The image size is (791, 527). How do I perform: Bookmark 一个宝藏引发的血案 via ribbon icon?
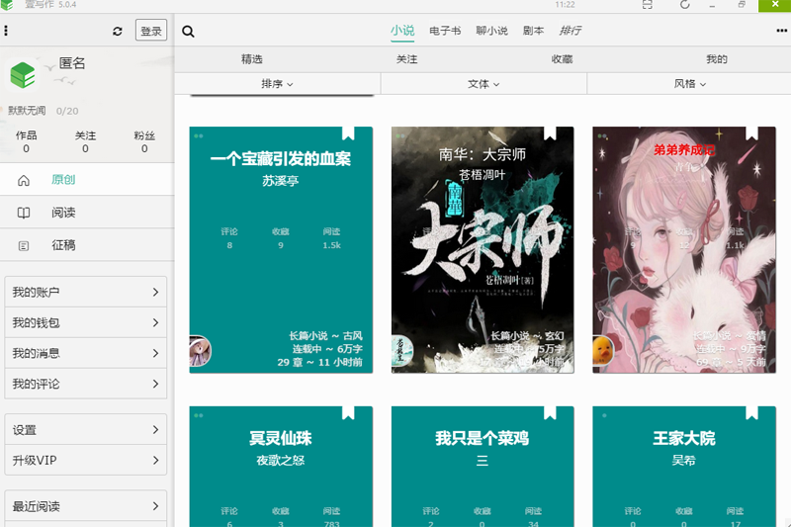tap(348, 133)
